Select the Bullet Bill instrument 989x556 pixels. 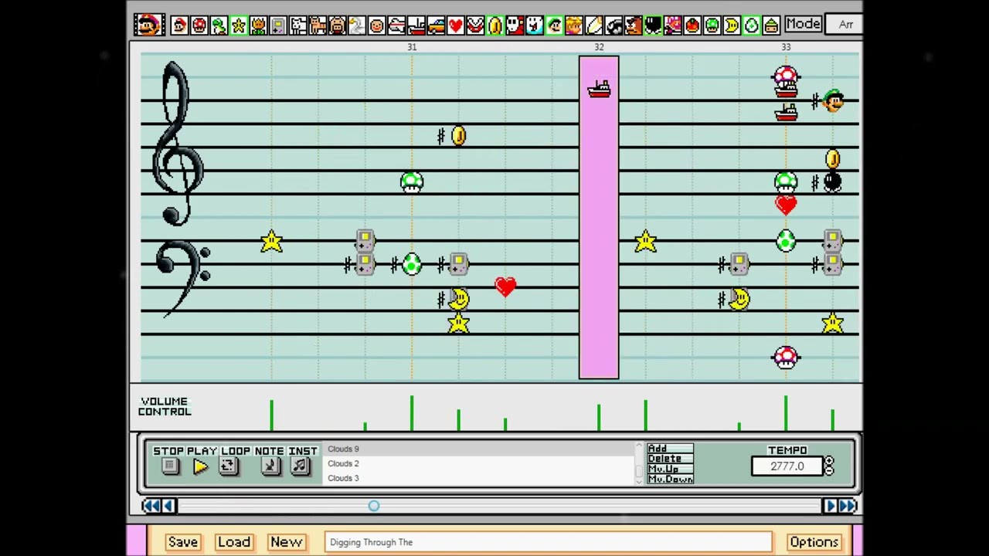[613, 25]
